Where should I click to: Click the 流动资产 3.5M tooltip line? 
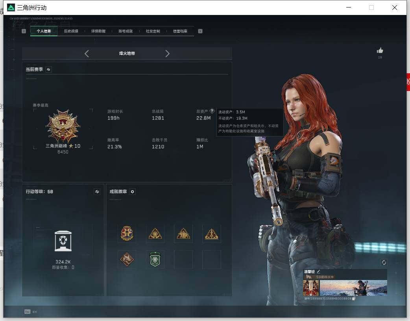coord(232,112)
